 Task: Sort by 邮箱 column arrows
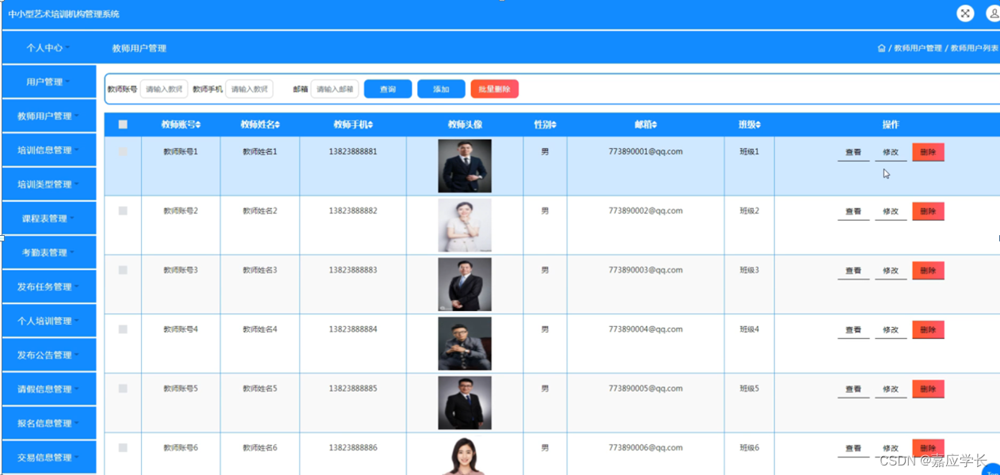pos(654,125)
